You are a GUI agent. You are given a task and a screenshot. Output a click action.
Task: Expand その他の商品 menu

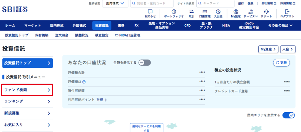click(x=280, y=26)
